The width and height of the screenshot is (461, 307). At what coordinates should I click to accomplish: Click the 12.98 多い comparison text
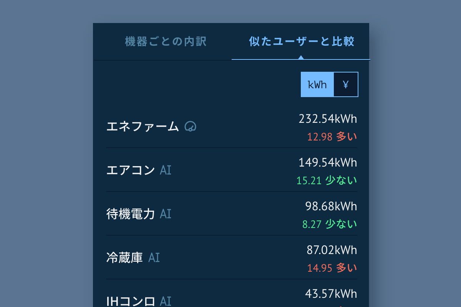point(332,137)
